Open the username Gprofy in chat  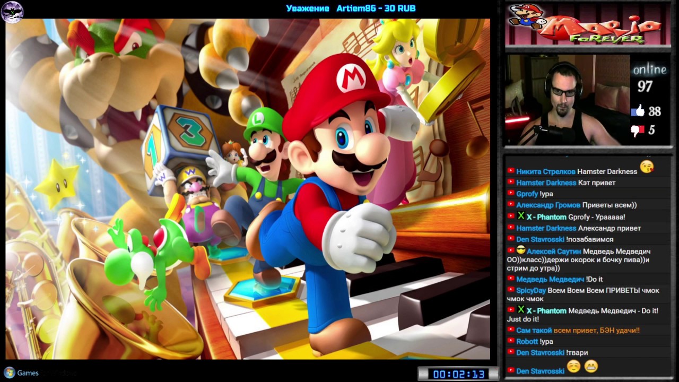[527, 194]
